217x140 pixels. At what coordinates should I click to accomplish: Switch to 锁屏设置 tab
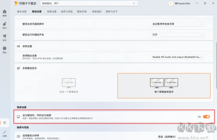click(52, 12)
